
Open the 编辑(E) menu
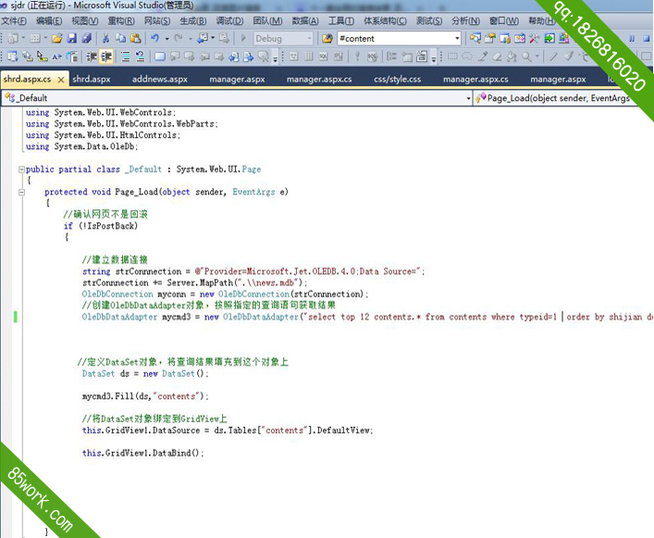[49, 21]
